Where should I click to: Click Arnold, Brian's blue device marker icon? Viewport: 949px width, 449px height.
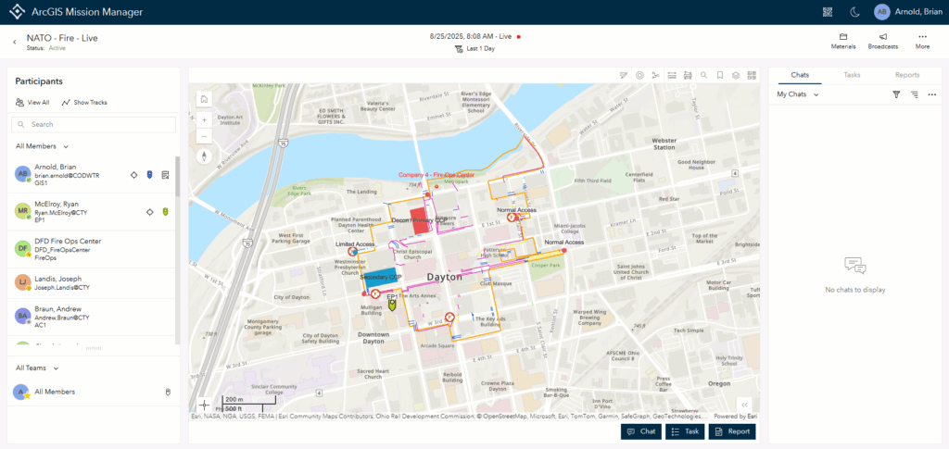(x=149, y=175)
